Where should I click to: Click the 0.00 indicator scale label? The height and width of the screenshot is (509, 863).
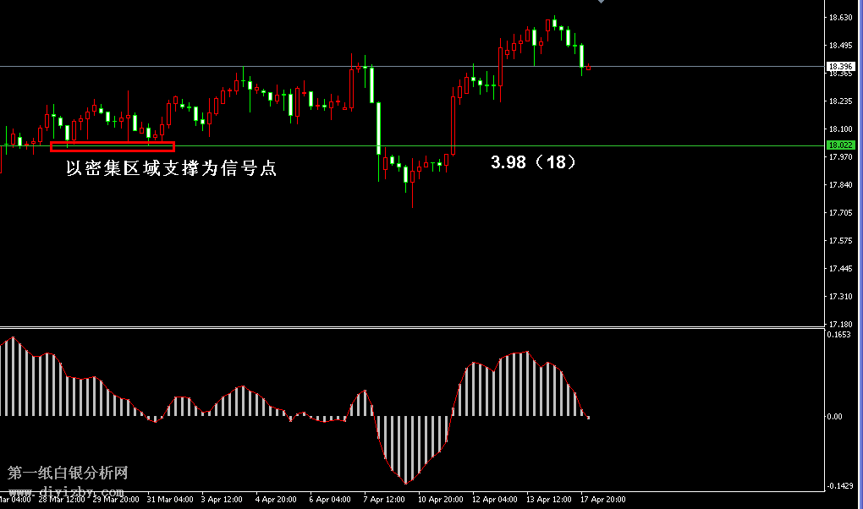pos(834,416)
